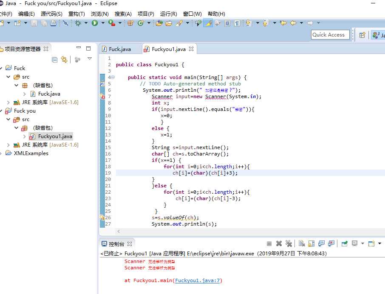Toggle Show Console on Standard Out
Image resolution: width=385 pixels, height=294 pixels.
click(321, 244)
